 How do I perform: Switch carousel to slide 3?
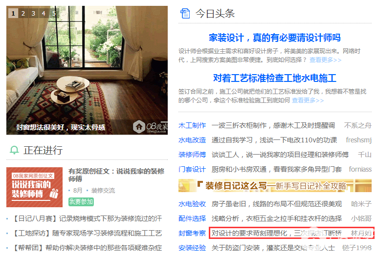[33, 14]
